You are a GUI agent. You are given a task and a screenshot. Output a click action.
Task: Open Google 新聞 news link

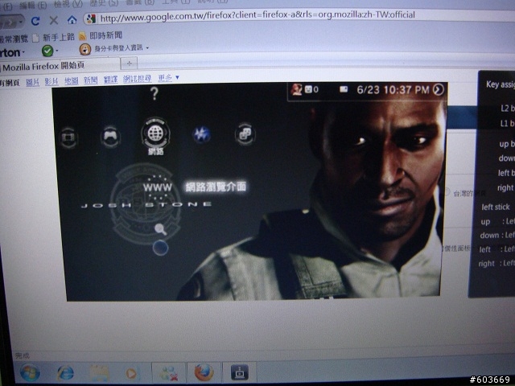coord(91,80)
